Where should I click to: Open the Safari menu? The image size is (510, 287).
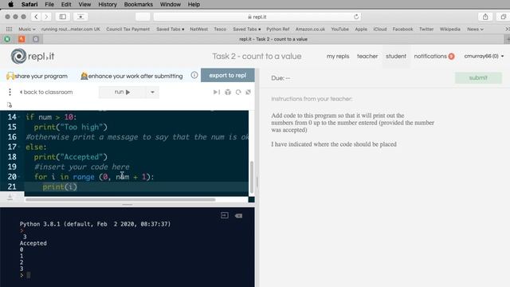click(29, 4)
